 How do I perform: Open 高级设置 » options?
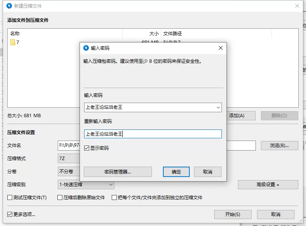268,185
